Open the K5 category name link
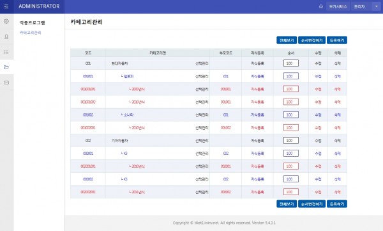The height and width of the screenshot is (231, 383). 126,154
